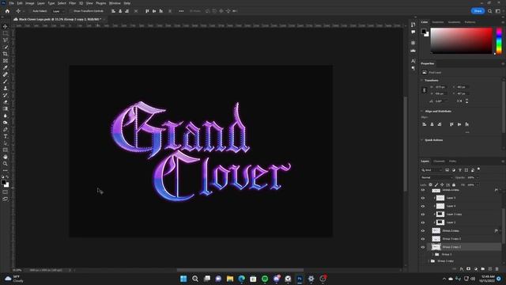Click the Share button
506x285 pixels.
[x=478, y=11]
